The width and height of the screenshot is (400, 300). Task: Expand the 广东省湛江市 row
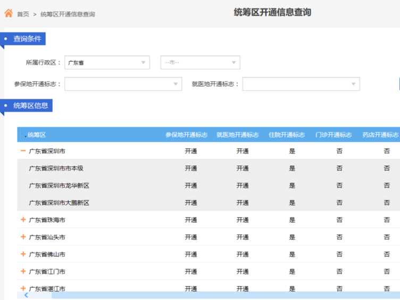(x=23, y=288)
